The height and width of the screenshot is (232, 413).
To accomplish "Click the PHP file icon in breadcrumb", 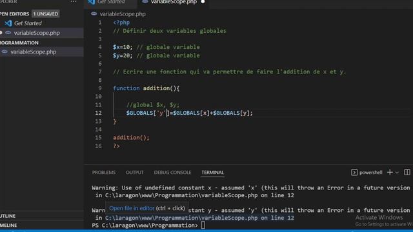I will [94, 14].
